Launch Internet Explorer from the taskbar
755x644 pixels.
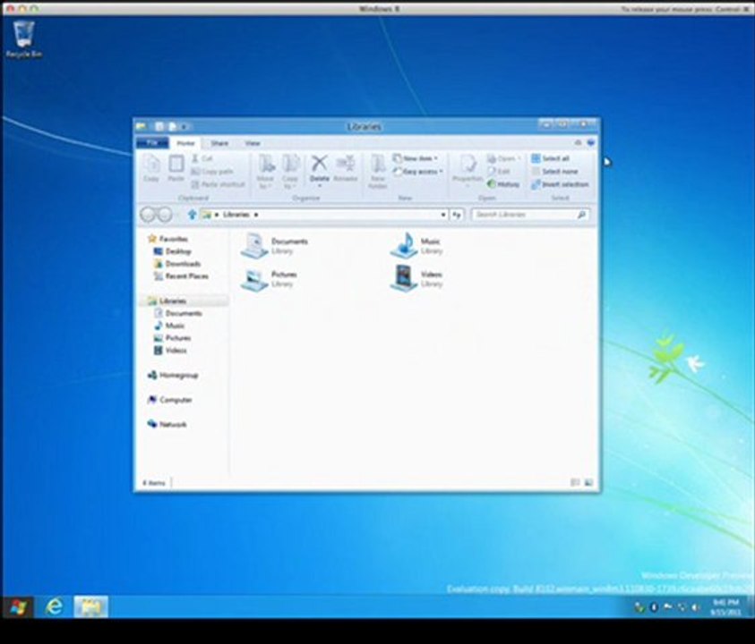click(54, 607)
